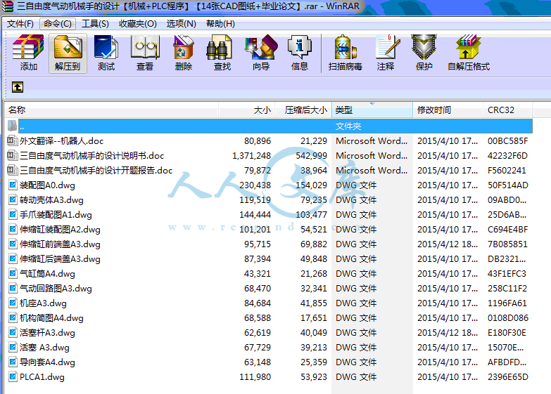Select file 活塞杆A3.dwg

point(47,333)
